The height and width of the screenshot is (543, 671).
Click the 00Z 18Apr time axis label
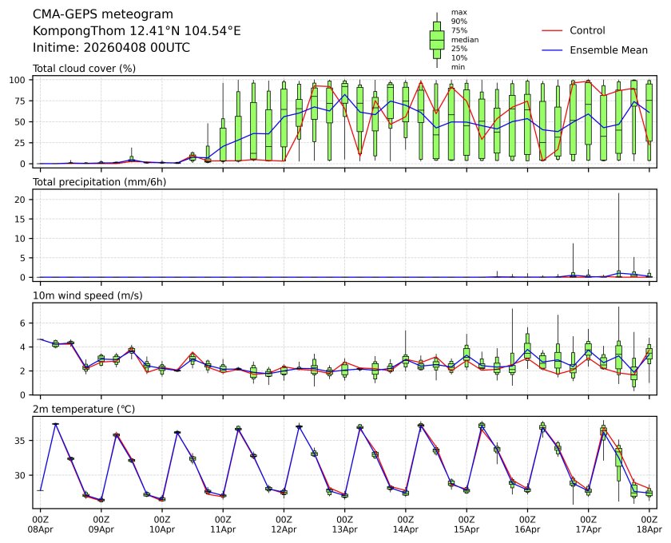click(x=649, y=524)
